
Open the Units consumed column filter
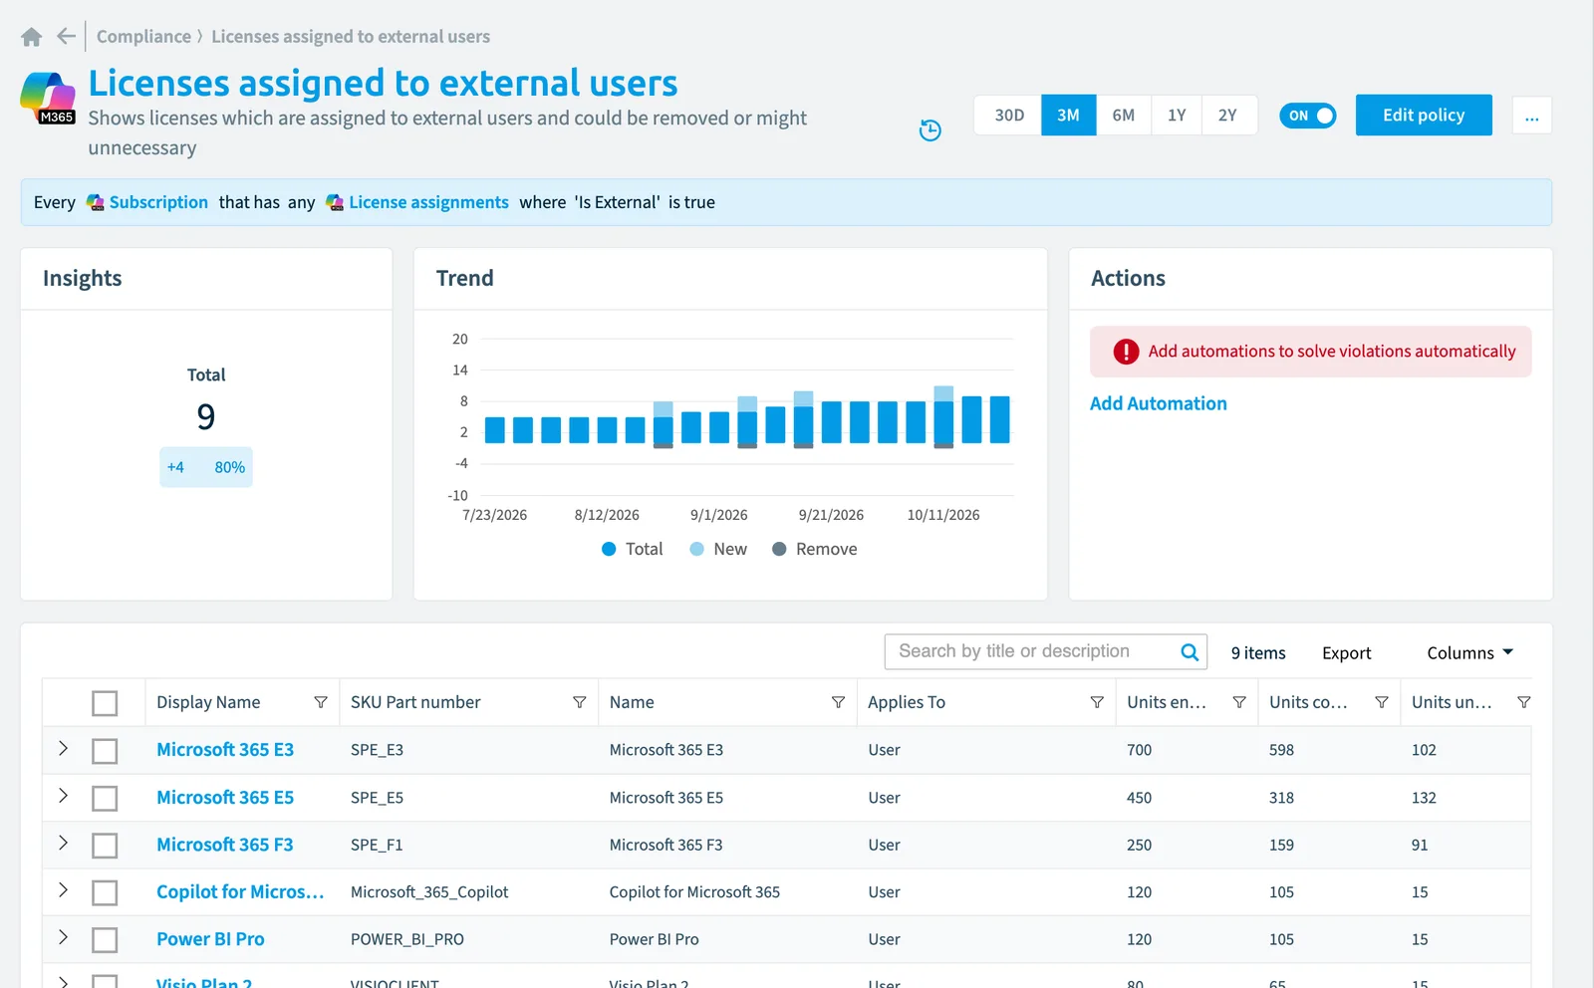[1382, 702]
